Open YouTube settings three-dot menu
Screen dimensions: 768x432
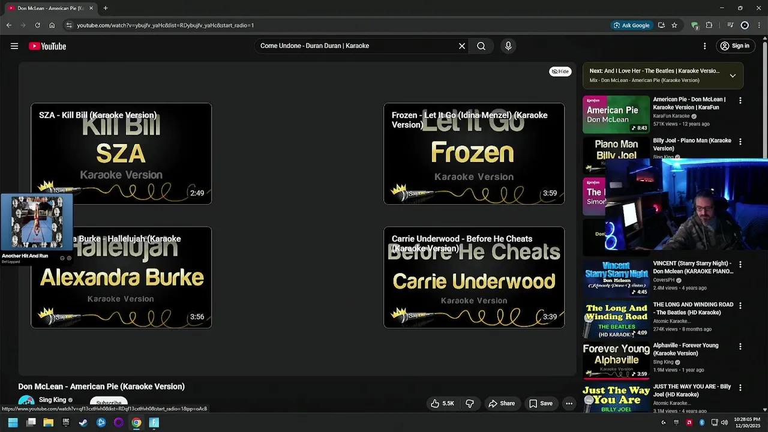(x=704, y=46)
